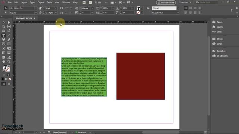Open the leading value dropdown
Screen dimensions: 239x134
click(56, 13)
